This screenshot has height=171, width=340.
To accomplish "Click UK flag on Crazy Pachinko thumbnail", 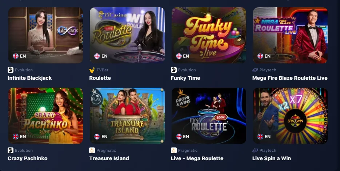I will [16, 137].
